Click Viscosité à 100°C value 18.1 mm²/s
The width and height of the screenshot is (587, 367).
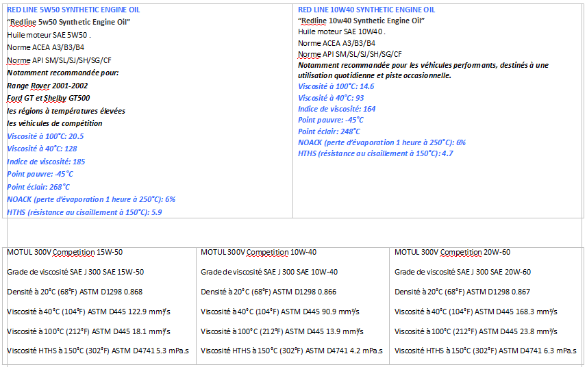click(x=89, y=331)
